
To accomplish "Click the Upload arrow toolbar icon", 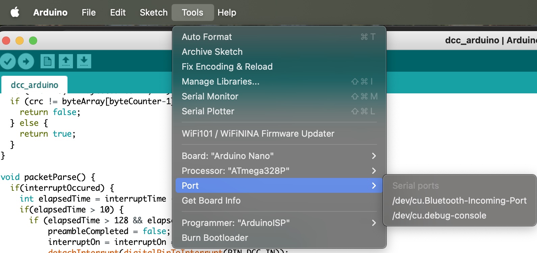I will 26,61.
